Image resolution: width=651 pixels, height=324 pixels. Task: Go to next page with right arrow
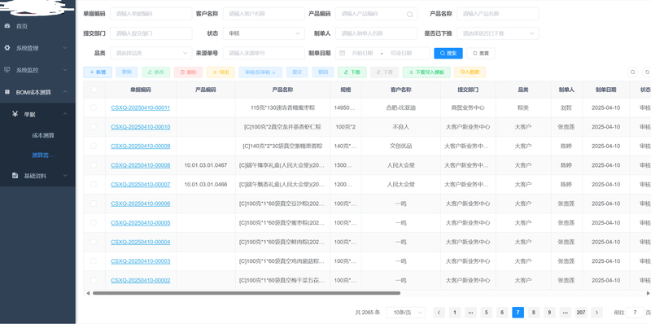(x=596, y=313)
